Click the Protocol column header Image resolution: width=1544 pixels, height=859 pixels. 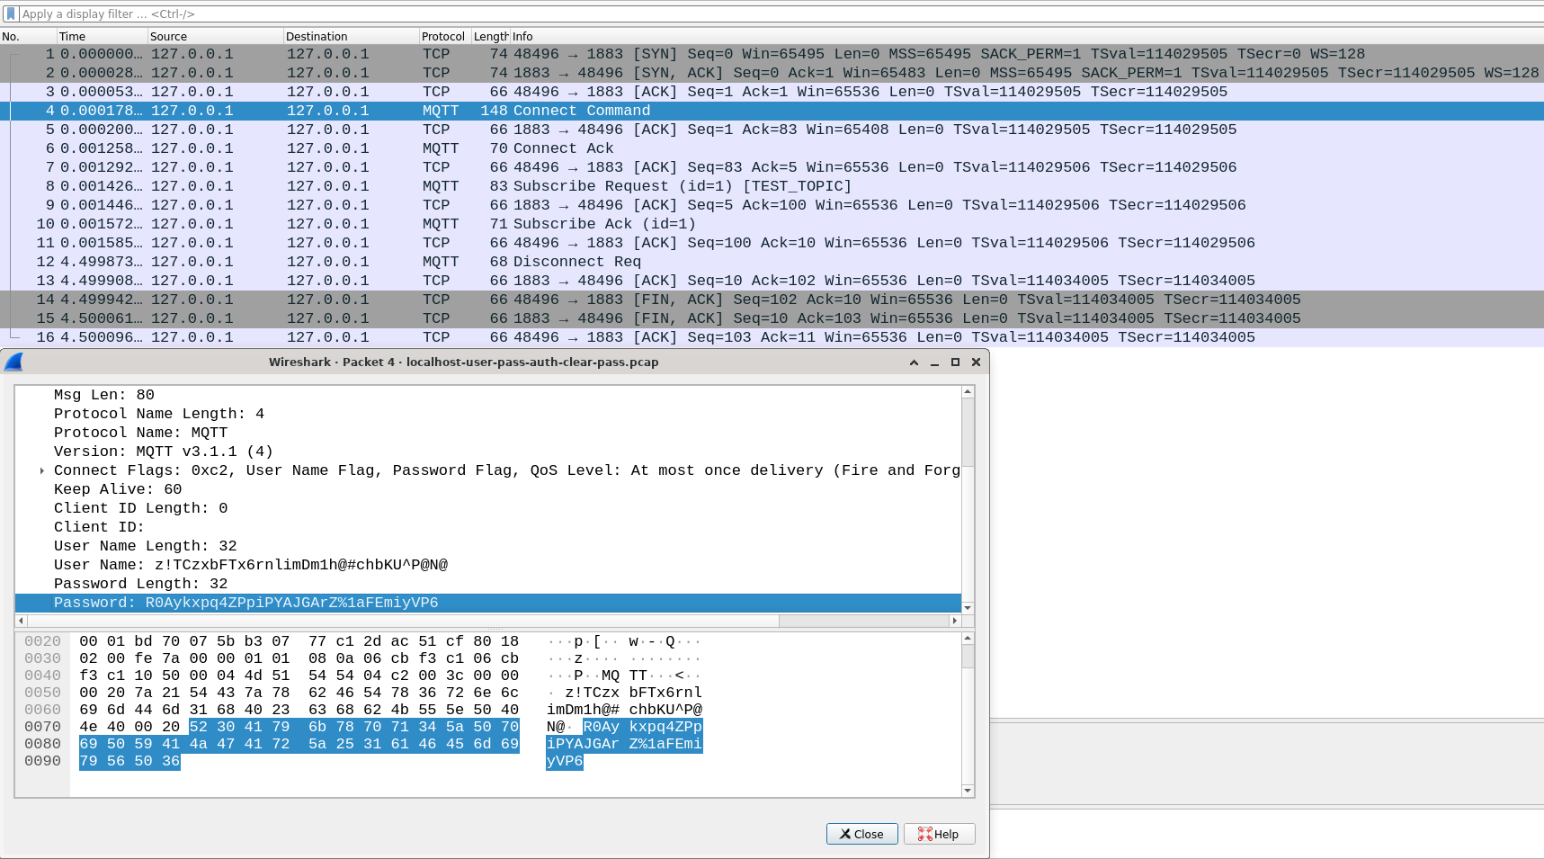tap(442, 36)
